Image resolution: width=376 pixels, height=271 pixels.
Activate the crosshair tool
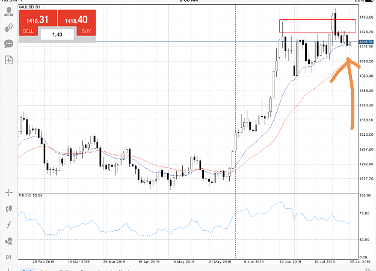pyautogui.click(x=8, y=192)
